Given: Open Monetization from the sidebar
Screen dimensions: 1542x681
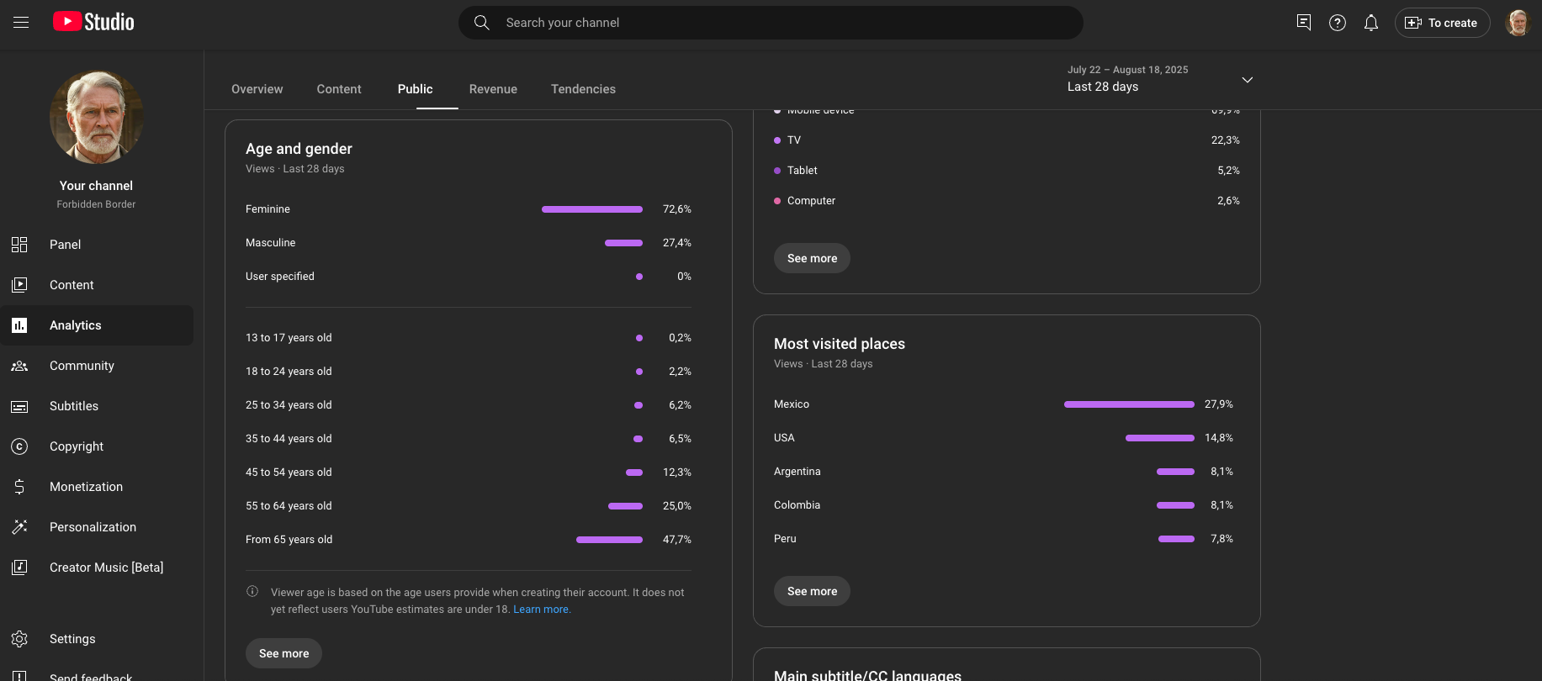Looking at the screenshot, I should (86, 487).
